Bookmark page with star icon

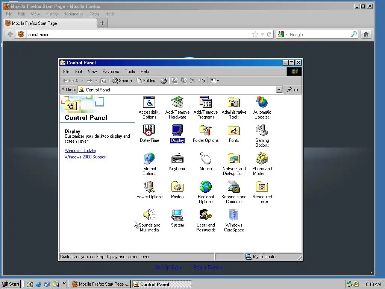point(255,34)
